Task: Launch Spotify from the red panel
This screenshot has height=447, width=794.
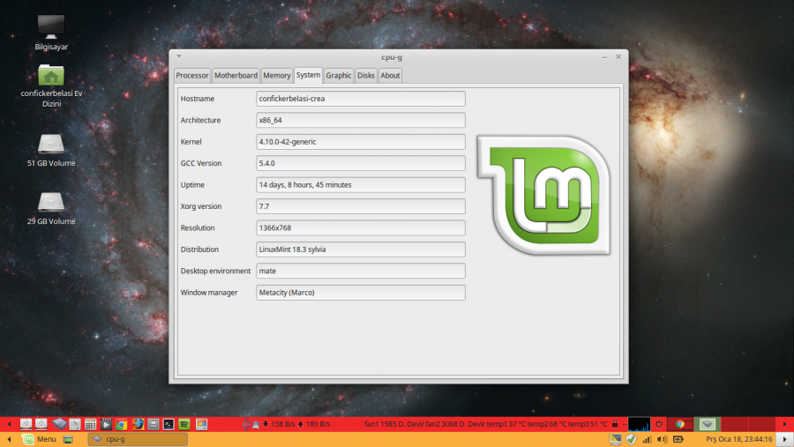Action: (x=184, y=424)
